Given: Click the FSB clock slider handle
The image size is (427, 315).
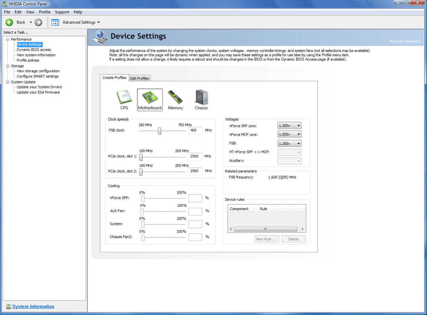Looking at the screenshot, I should [x=160, y=131].
